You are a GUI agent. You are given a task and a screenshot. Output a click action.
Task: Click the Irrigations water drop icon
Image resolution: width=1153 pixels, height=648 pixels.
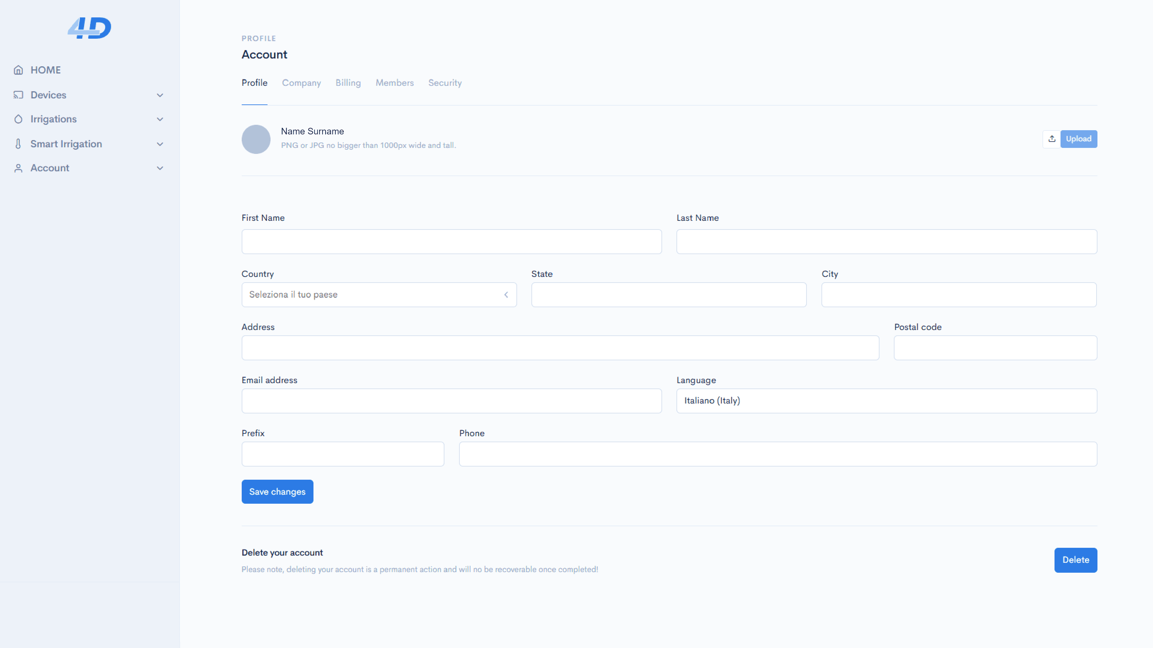click(18, 119)
